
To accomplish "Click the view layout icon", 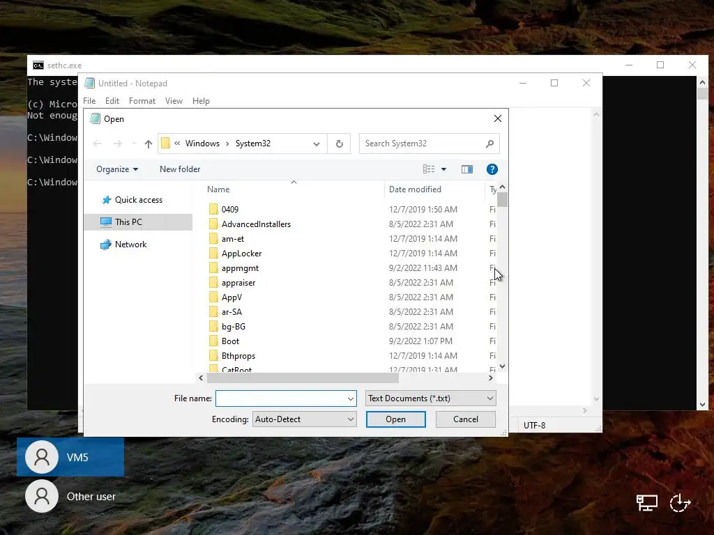I will [429, 169].
